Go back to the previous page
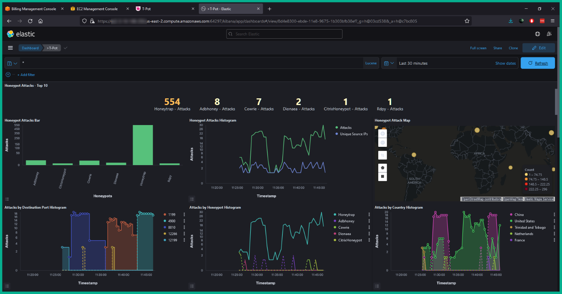This screenshot has width=562, height=294. point(9,21)
